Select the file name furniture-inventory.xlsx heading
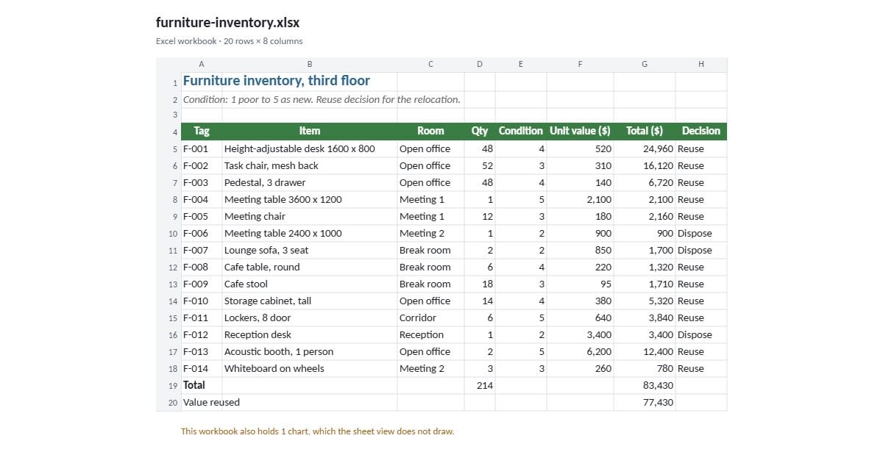883x463 pixels. [227, 22]
